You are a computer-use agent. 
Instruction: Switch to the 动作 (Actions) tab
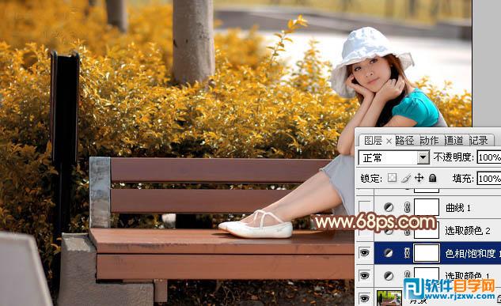(x=429, y=141)
